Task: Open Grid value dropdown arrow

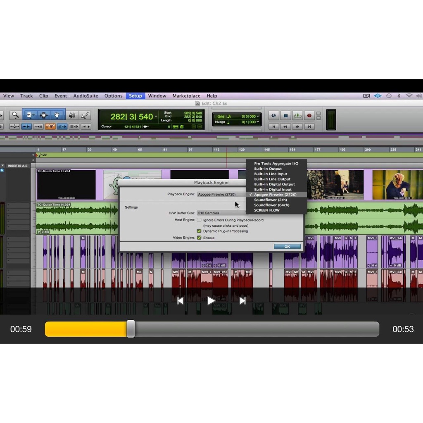Action: tap(258, 116)
